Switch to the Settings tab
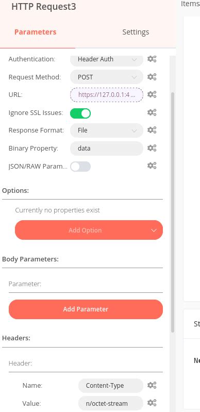The height and width of the screenshot is (412, 200). point(136,32)
